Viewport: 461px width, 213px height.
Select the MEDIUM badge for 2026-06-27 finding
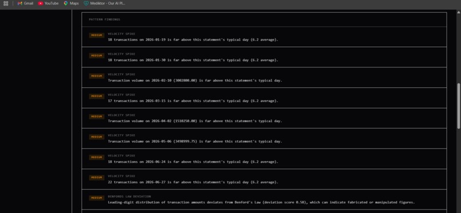(x=97, y=178)
